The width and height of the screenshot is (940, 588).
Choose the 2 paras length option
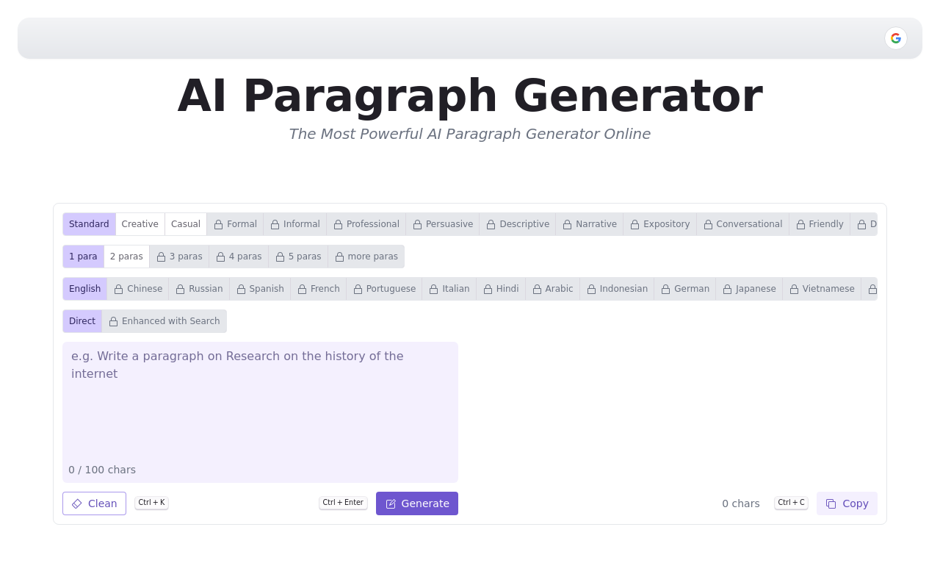(x=126, y=257)
